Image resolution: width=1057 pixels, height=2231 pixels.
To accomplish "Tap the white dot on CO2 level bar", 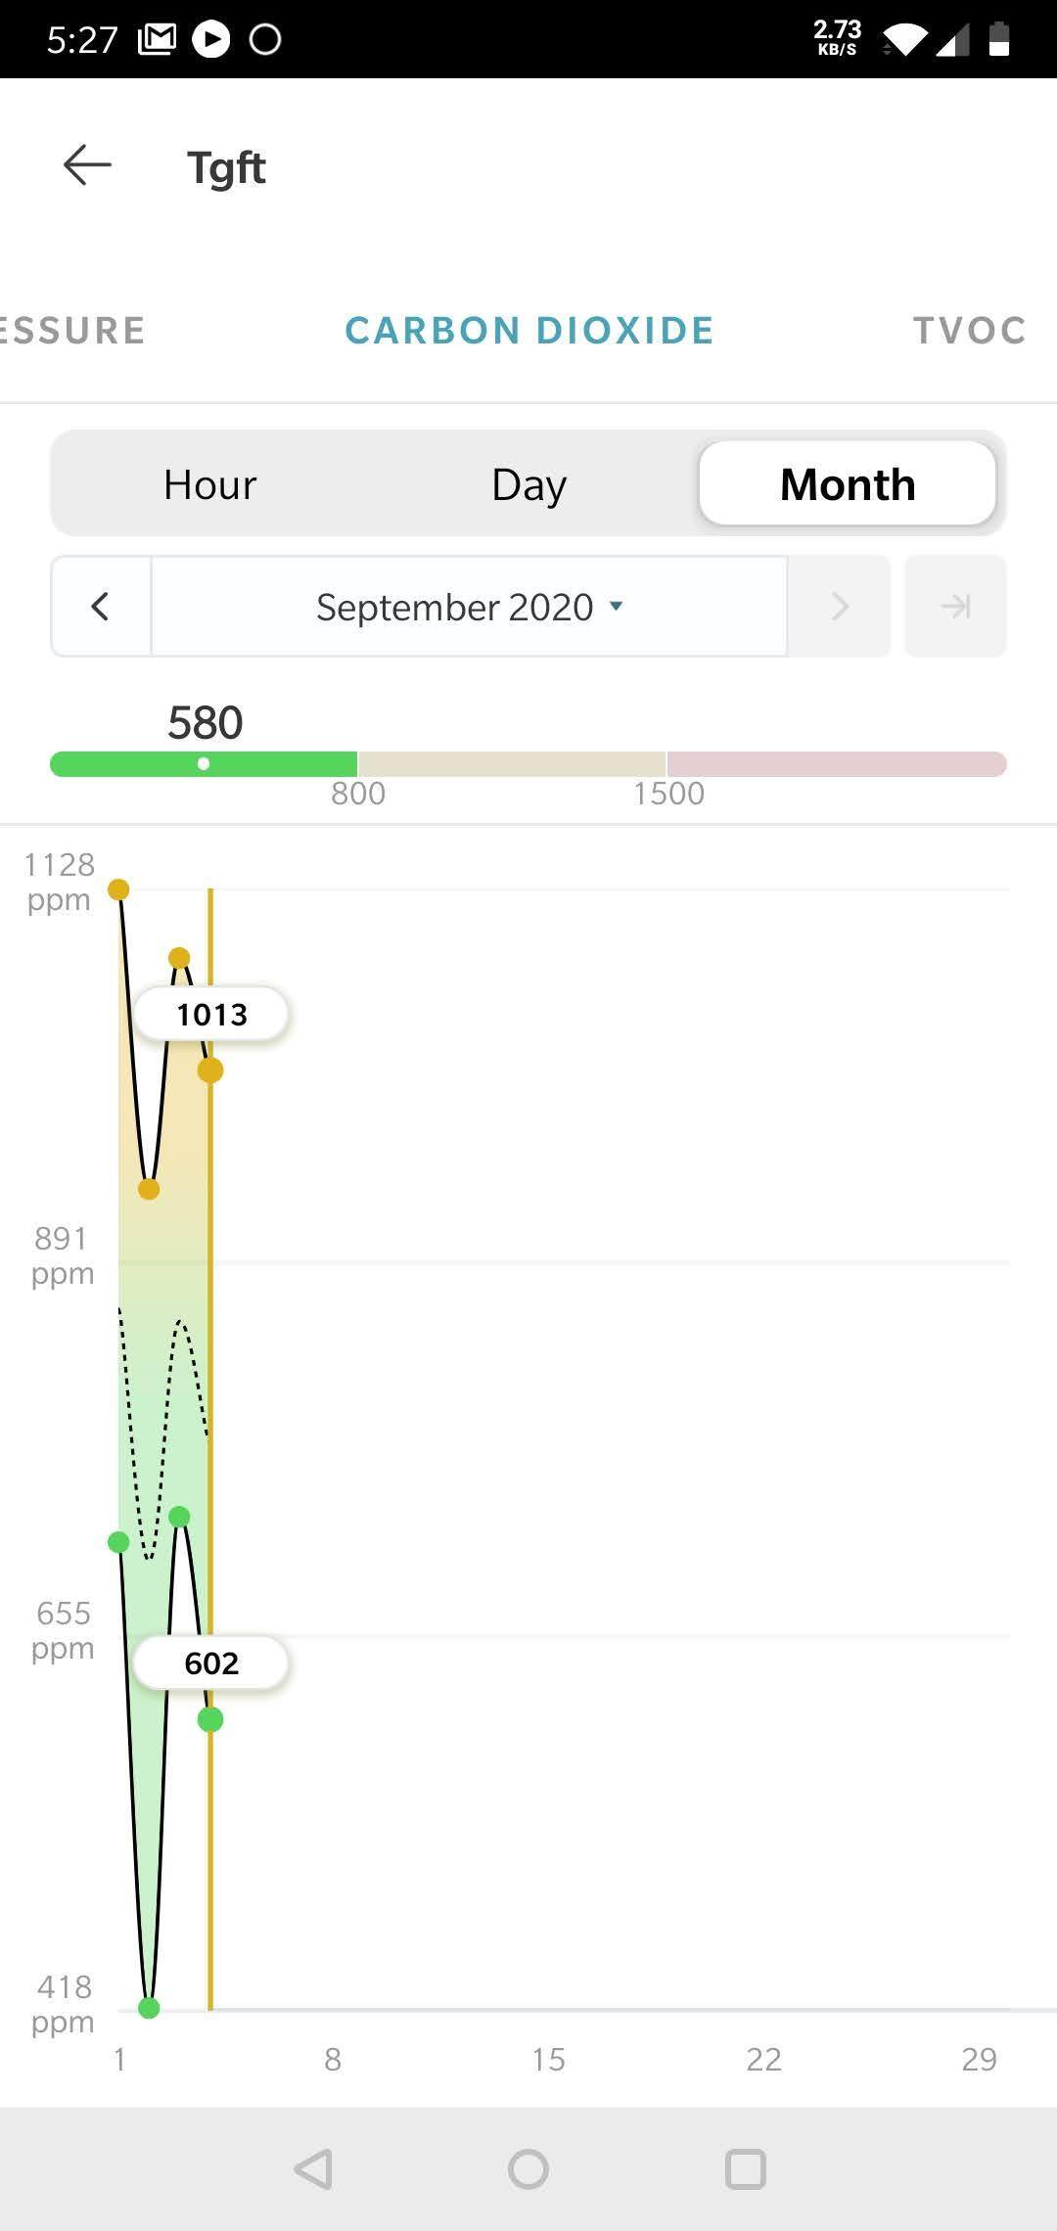I will pos(204,764).
